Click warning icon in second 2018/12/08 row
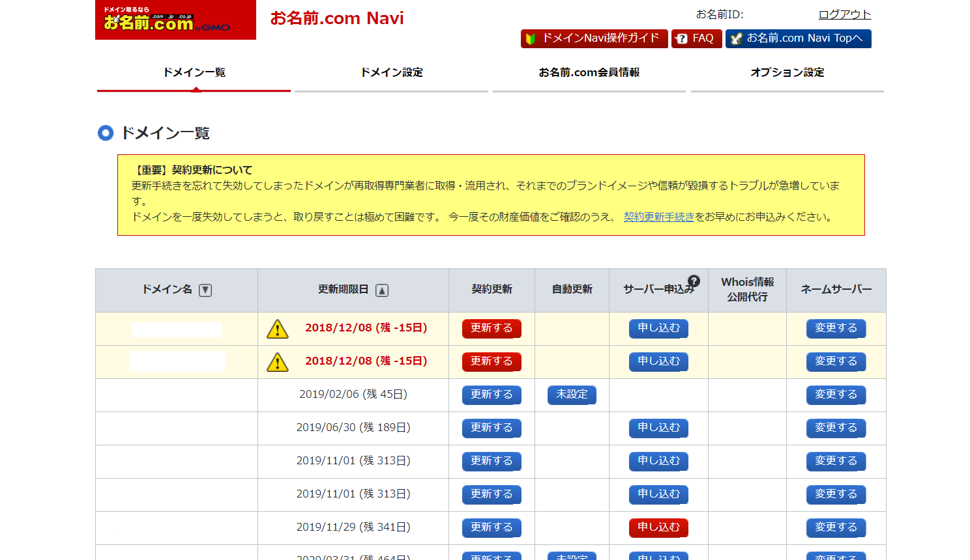The image size is (970, 560). 278,362
